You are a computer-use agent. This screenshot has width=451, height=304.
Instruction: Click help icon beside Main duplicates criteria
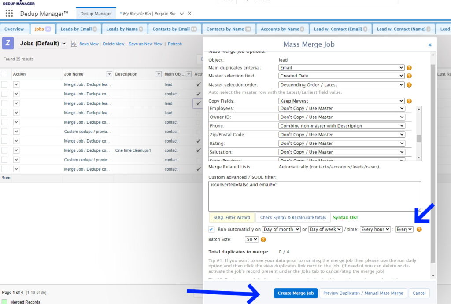409,68
